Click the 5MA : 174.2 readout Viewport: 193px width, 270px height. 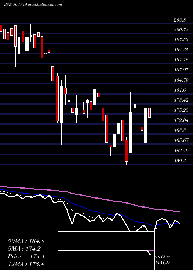[24, 249]
